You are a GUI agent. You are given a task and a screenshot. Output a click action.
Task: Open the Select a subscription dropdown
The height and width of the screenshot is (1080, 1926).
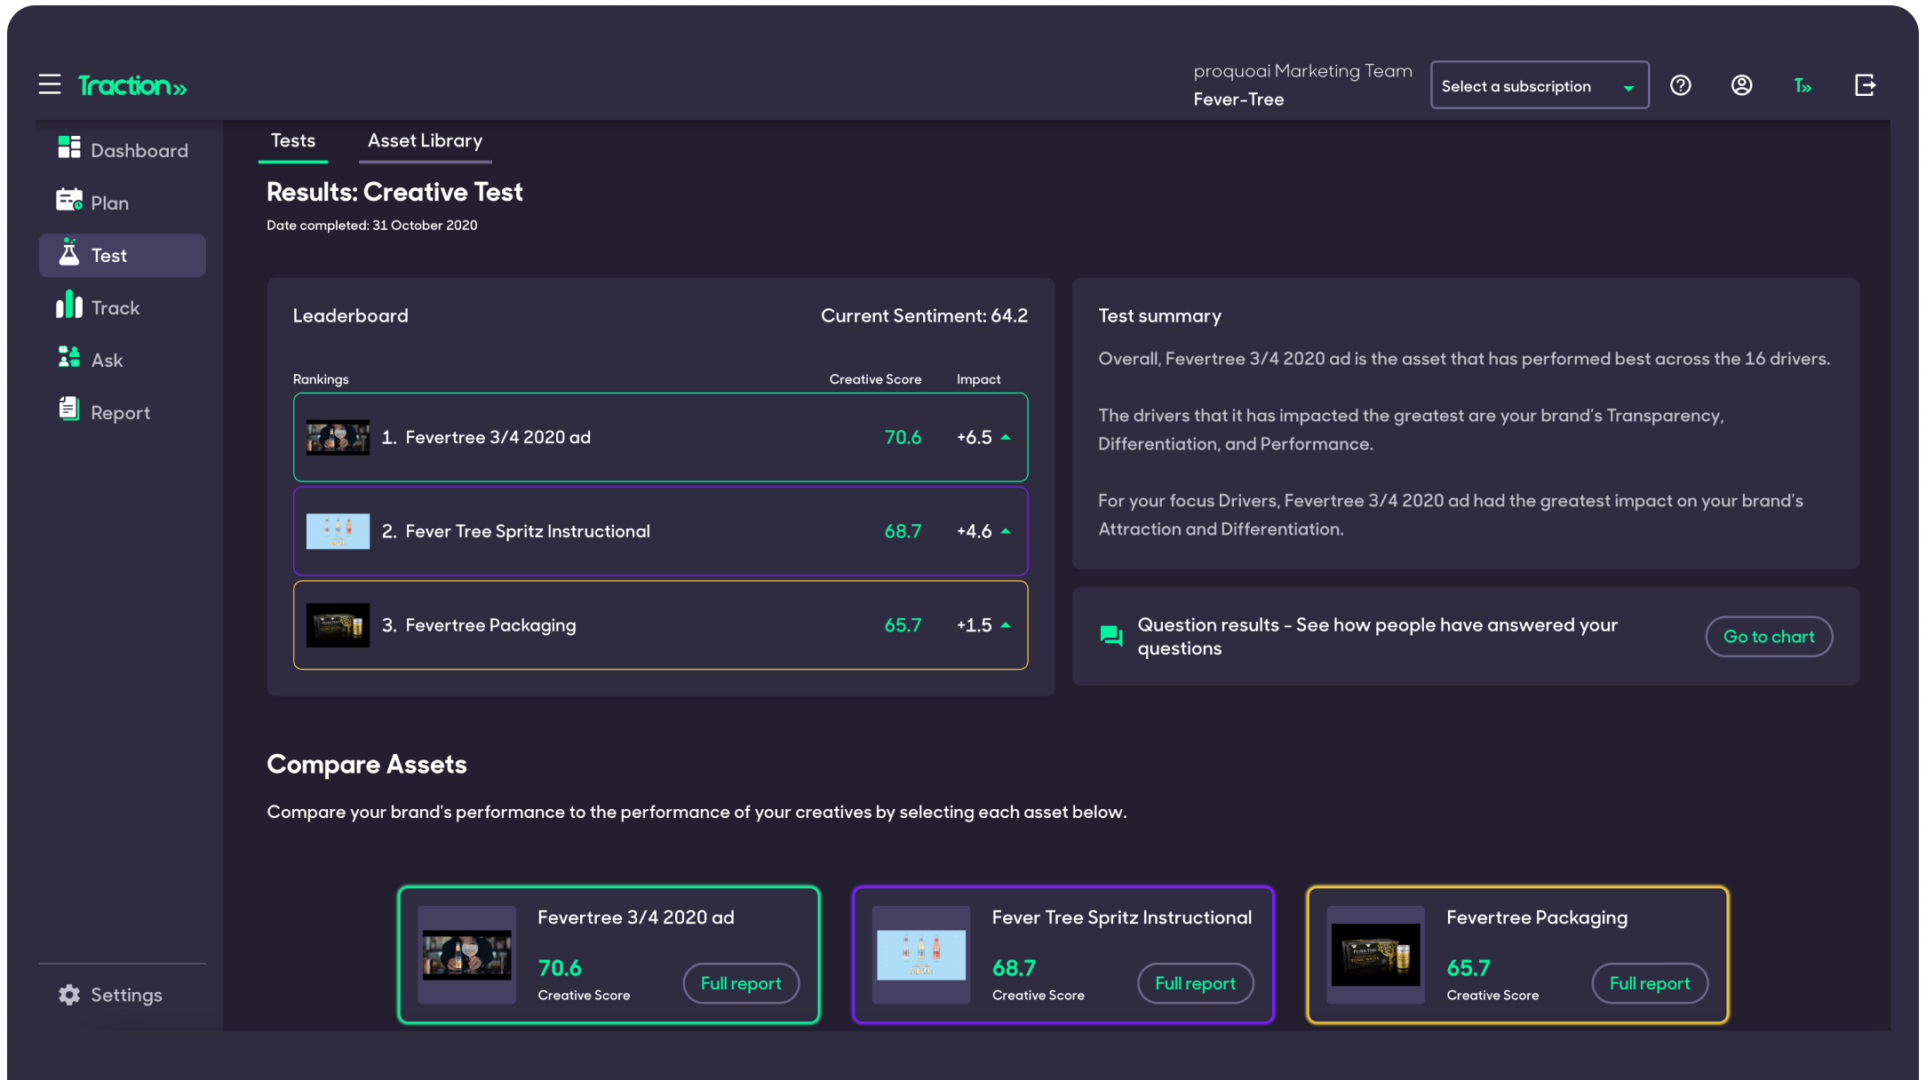click(x=1540, y=85)
